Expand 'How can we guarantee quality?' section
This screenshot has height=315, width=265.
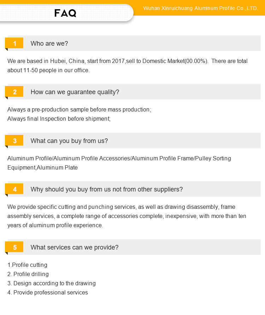(x=75, y=92)
